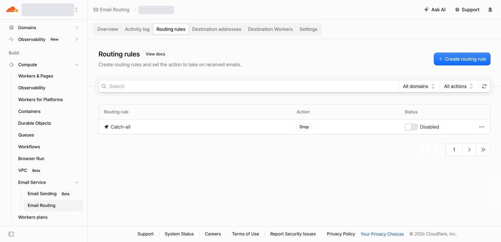Click the refresh rules icon

click(484, 86)
